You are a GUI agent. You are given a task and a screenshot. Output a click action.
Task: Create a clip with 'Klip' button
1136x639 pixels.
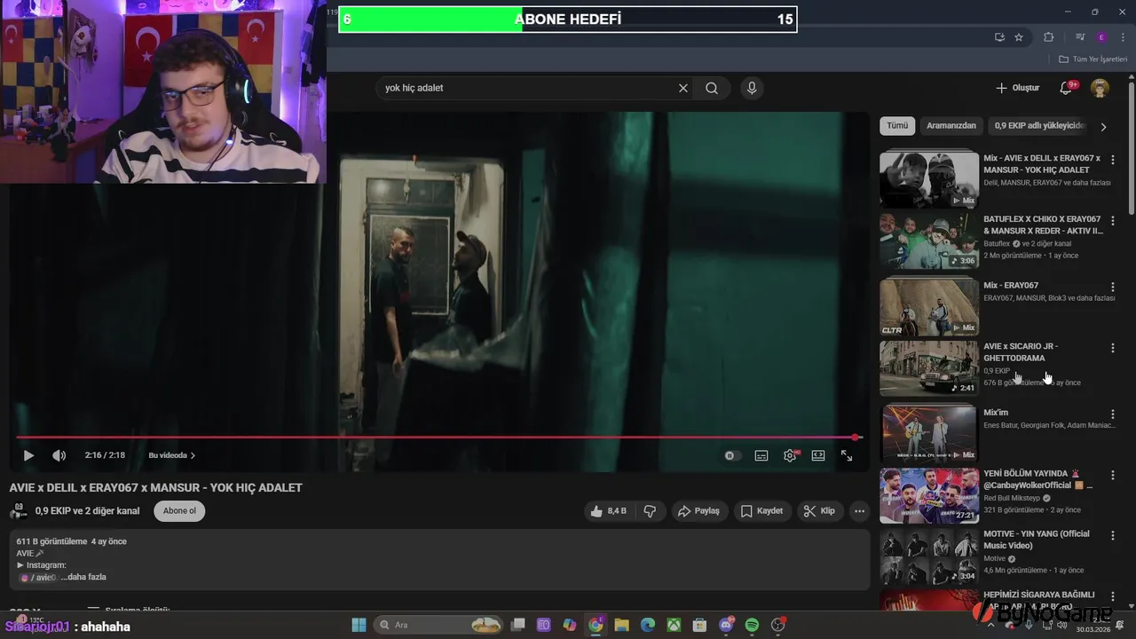click(819, 511)
